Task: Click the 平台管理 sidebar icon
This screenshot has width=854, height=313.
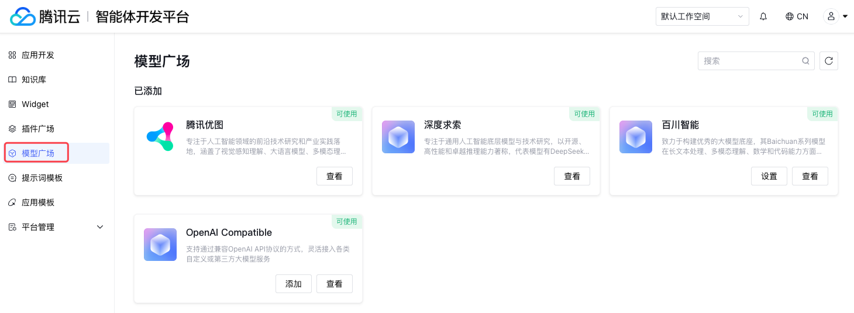Action: click(12, 227)
